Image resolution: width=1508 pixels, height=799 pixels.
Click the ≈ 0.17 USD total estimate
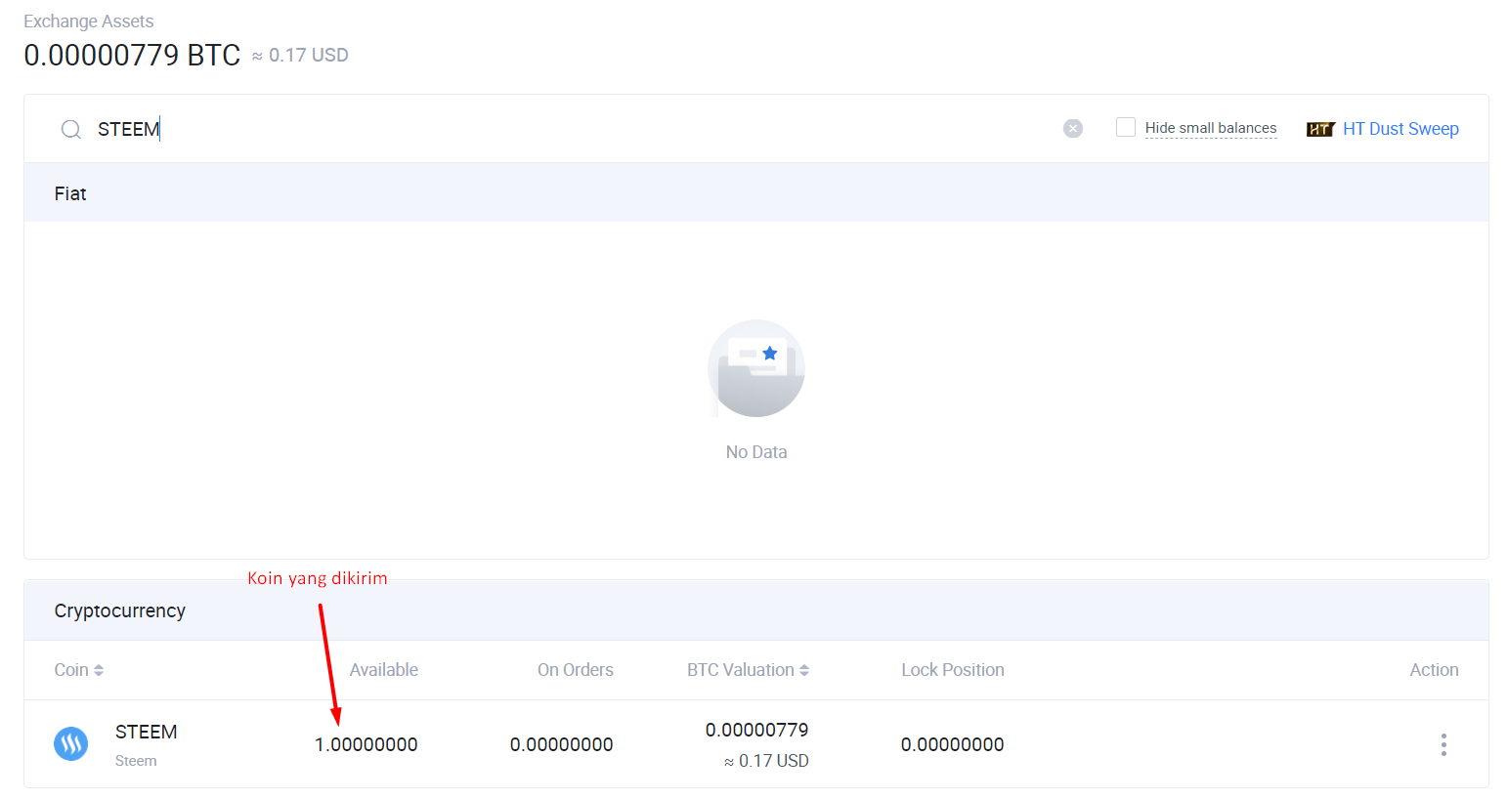point(300,56)
